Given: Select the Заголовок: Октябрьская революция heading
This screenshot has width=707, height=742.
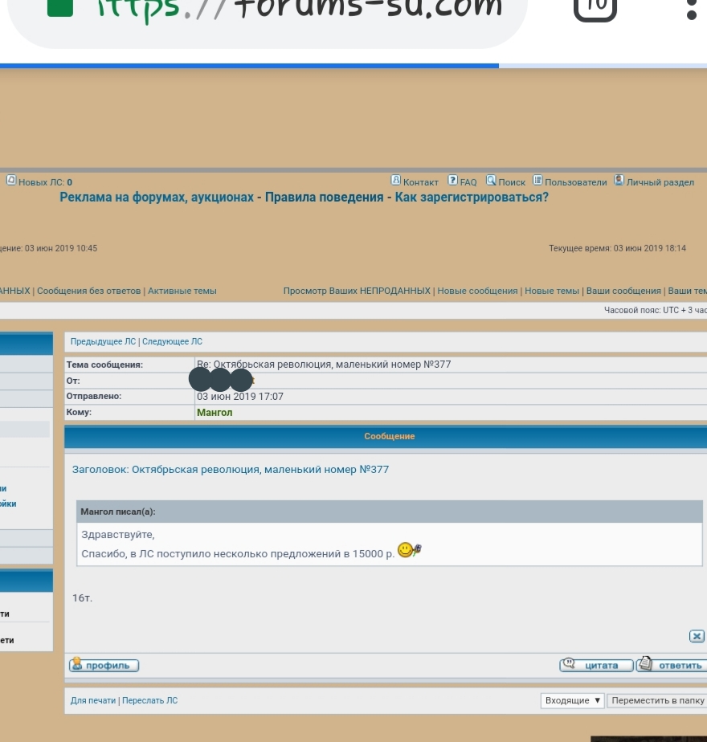Looking at the screenshot, I should (x=230, y=470).
